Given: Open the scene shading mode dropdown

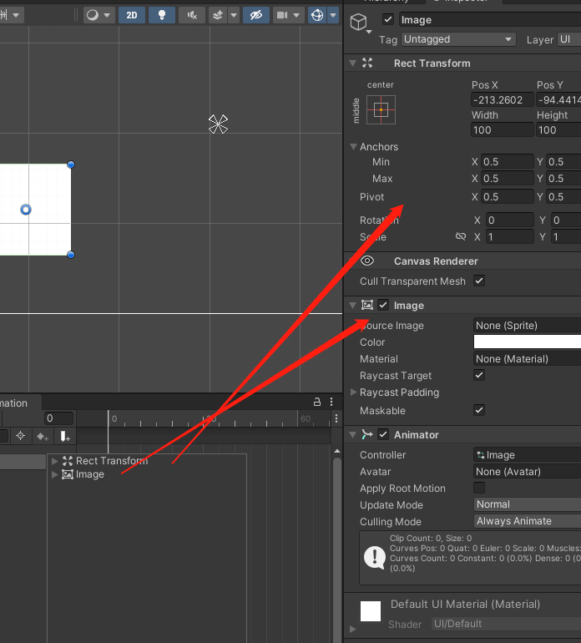Looking at the screenshot, I should pyautogui.click(x=99, y=15).
